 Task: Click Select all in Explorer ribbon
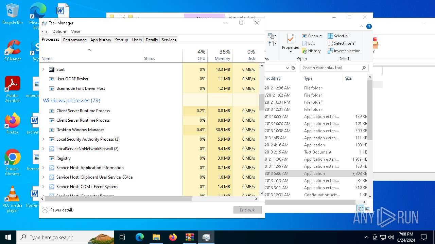338,36
